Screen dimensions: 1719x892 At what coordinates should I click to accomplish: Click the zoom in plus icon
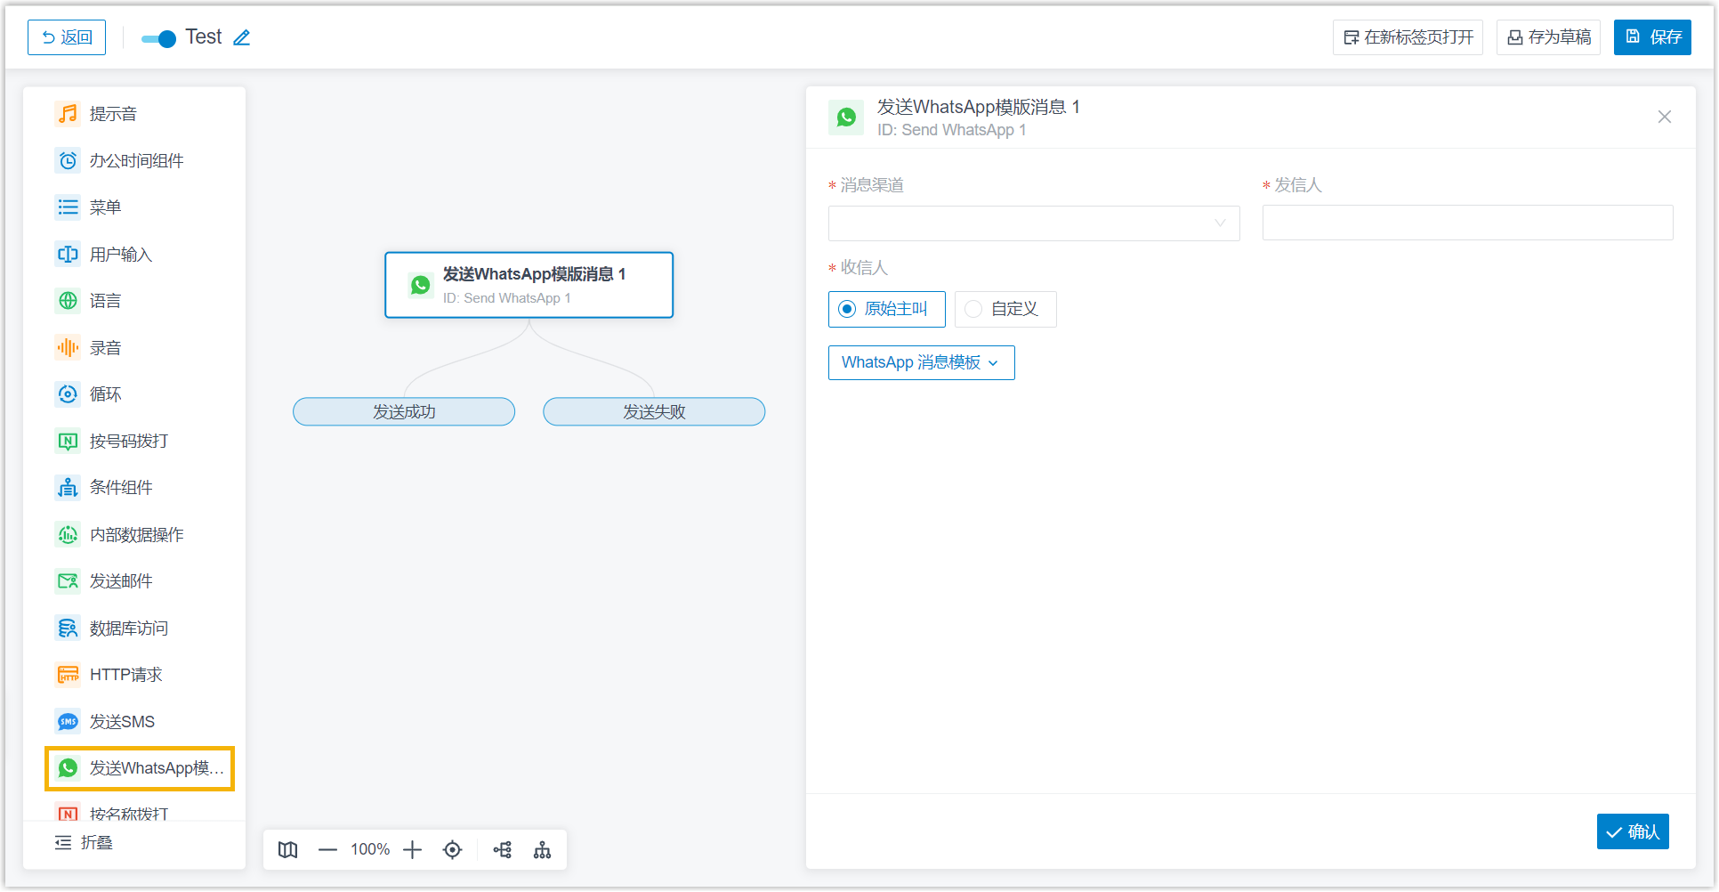412,850
